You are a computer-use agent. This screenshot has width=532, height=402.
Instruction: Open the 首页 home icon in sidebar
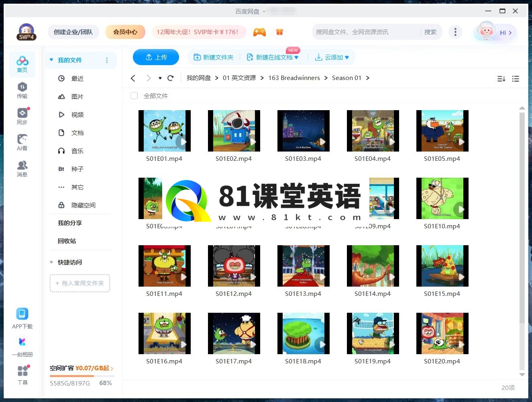point(22,64)
